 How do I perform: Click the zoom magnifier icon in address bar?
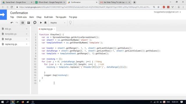tap(154, 7)
